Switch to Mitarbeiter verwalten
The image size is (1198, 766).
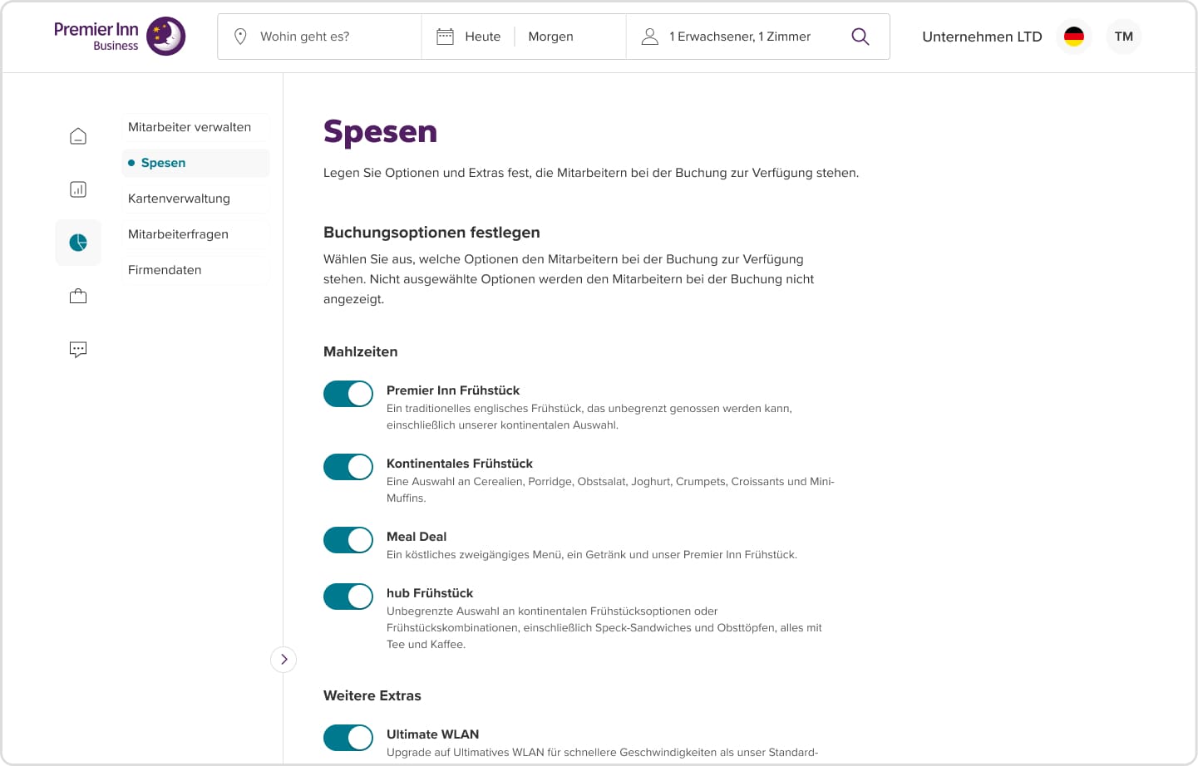pos(189,127)
